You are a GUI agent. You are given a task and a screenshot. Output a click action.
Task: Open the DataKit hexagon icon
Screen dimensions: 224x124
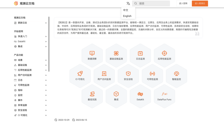(x=140, y=94)
